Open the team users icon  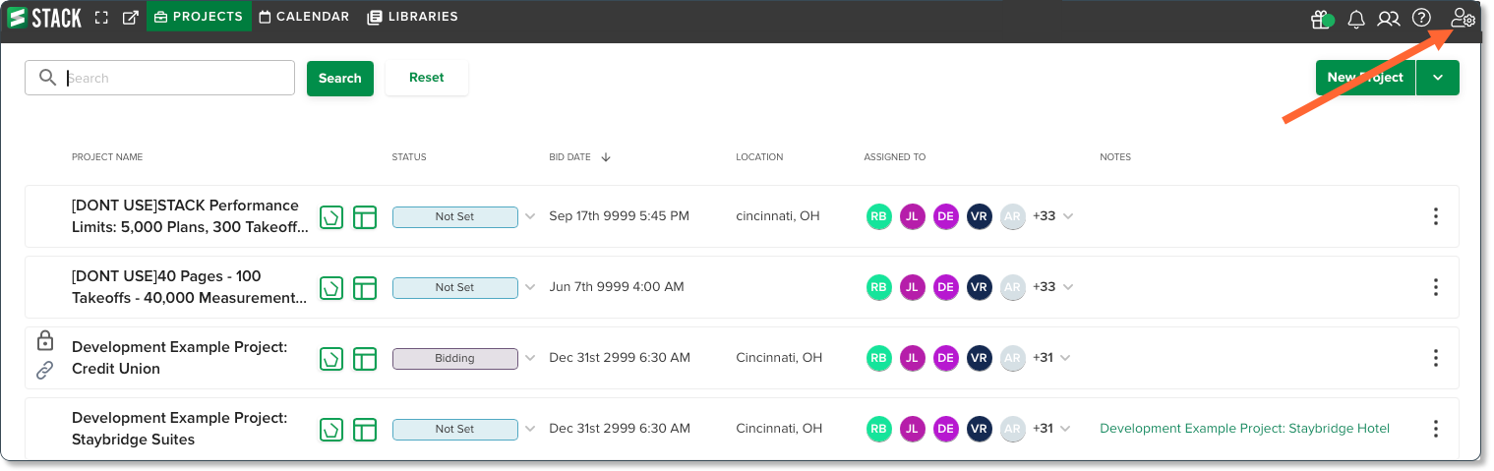point(1389,18)
